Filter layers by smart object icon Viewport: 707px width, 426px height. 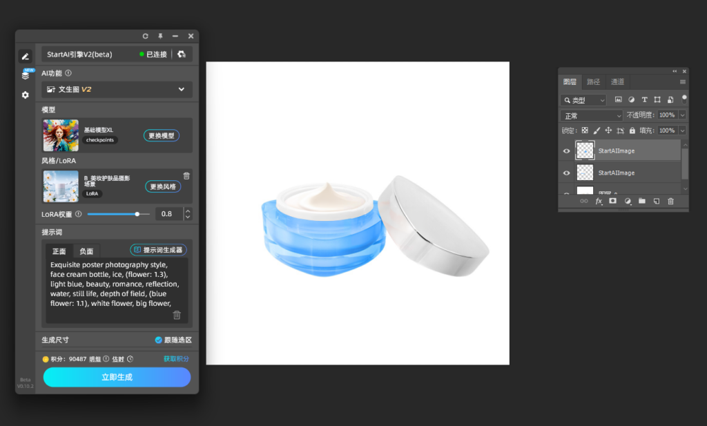tap(670, 99)
